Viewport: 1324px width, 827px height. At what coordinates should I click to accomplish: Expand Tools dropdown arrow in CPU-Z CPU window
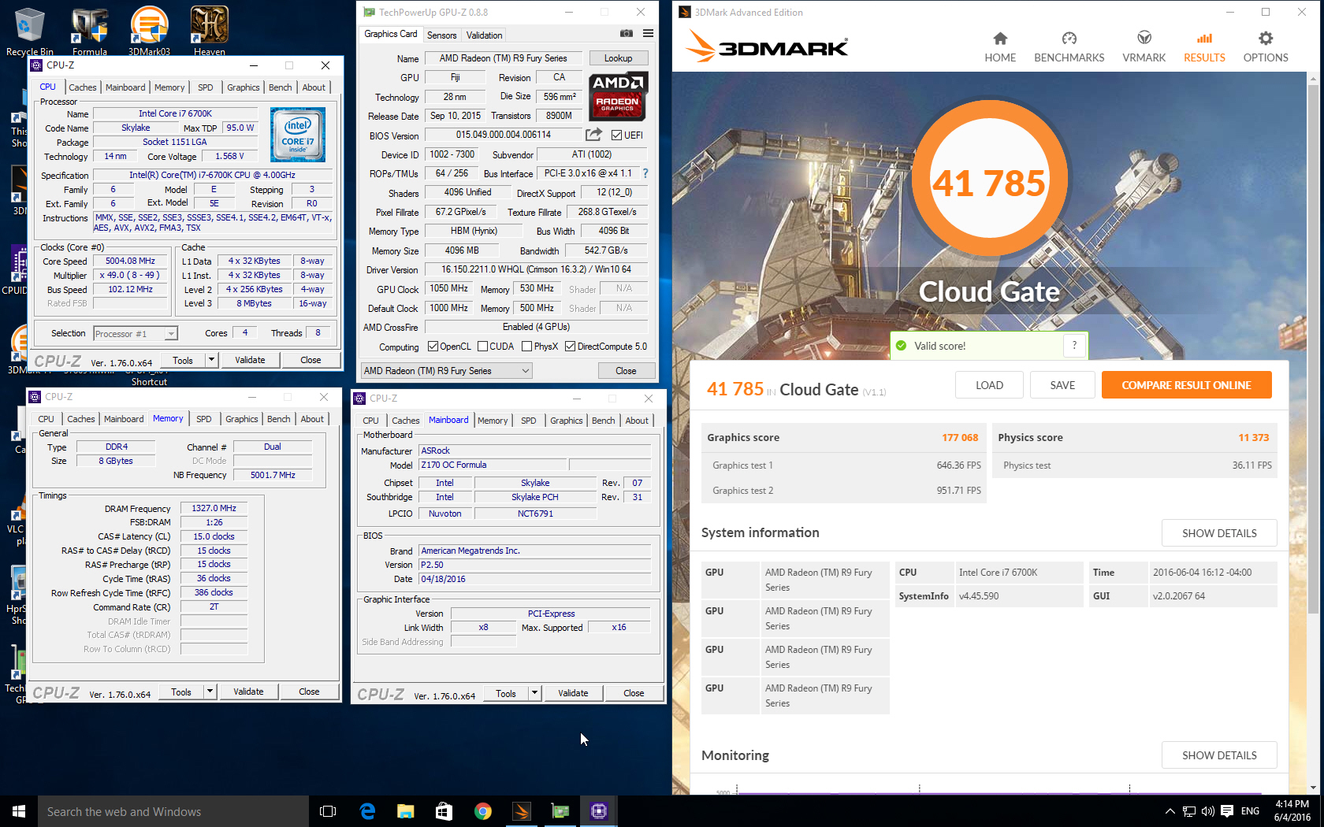pos(211,360)
